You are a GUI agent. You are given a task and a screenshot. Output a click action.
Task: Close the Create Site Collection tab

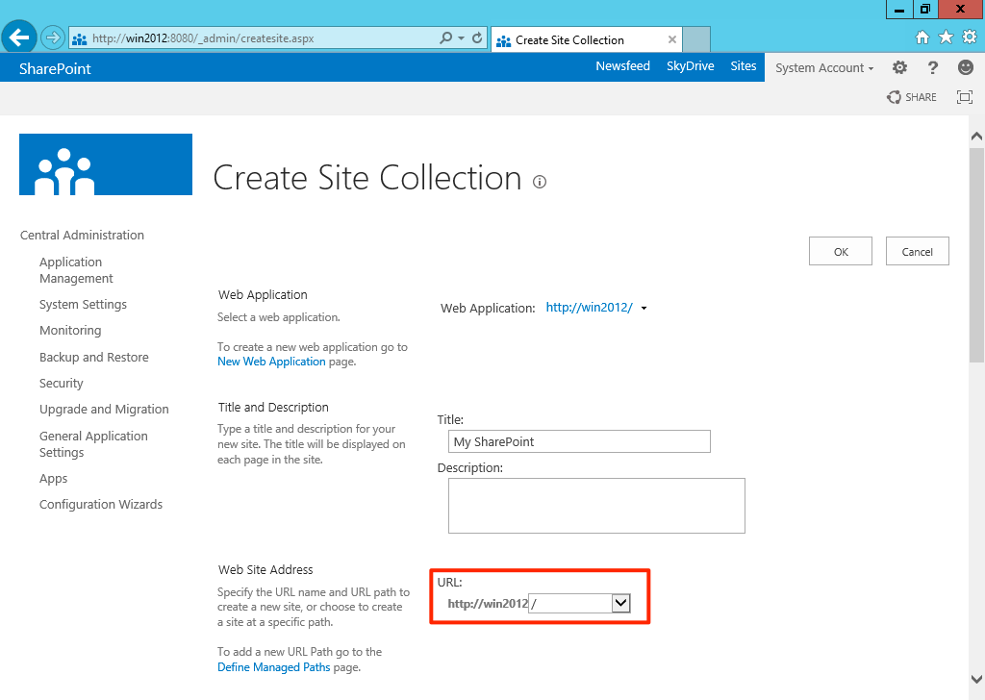coord(672,39)
